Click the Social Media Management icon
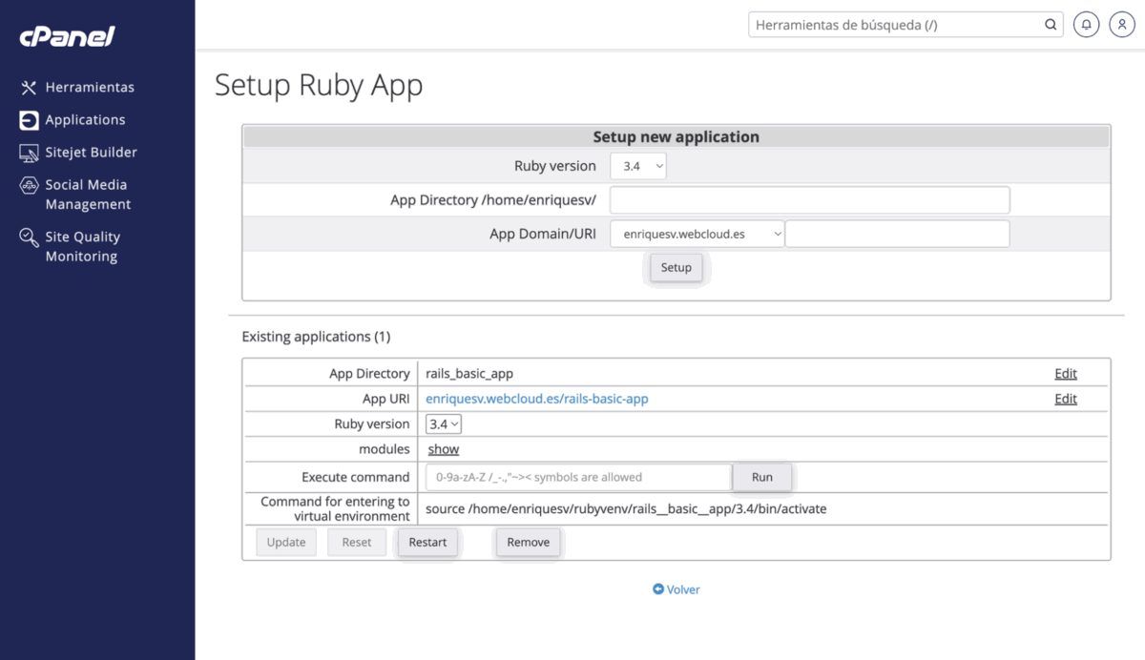The image size is (1145, 660). pyautogui.click(x=29, y=185)
